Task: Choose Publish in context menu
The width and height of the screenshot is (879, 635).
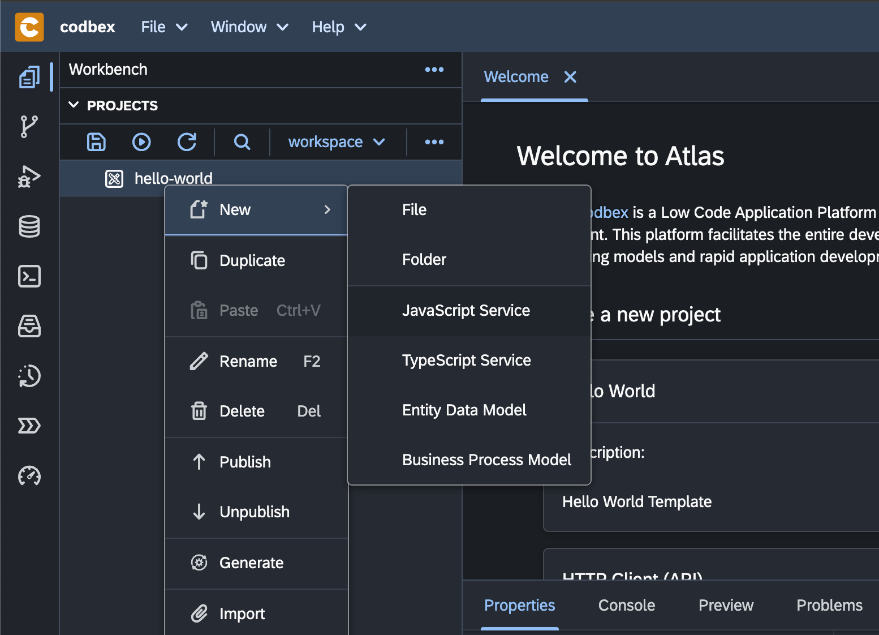Action: (256, 462)
